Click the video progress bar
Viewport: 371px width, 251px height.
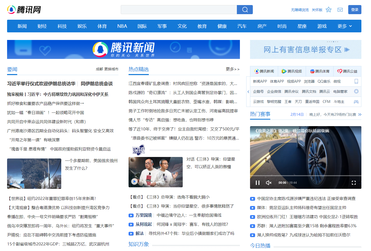[x=306, y=176]
